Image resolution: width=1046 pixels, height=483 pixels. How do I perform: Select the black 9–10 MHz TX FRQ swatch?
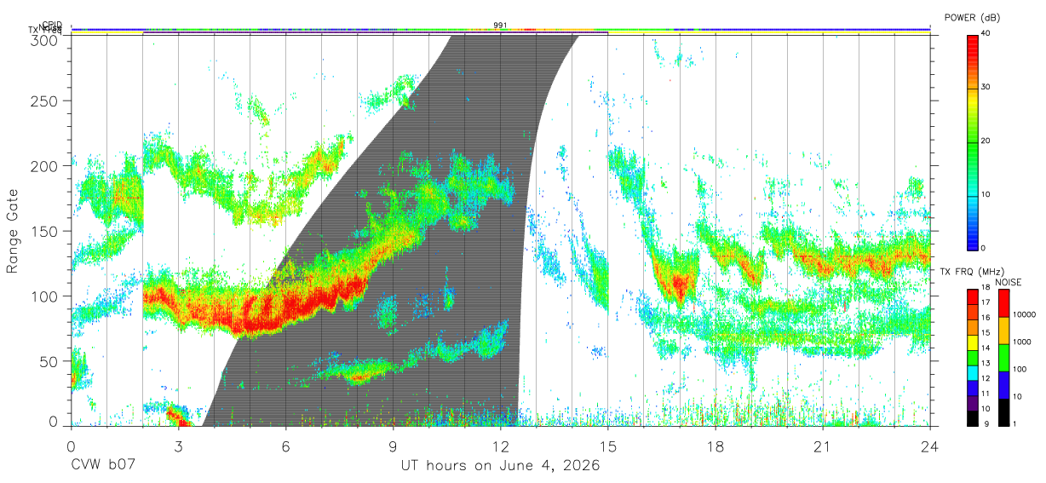point(972,417)
